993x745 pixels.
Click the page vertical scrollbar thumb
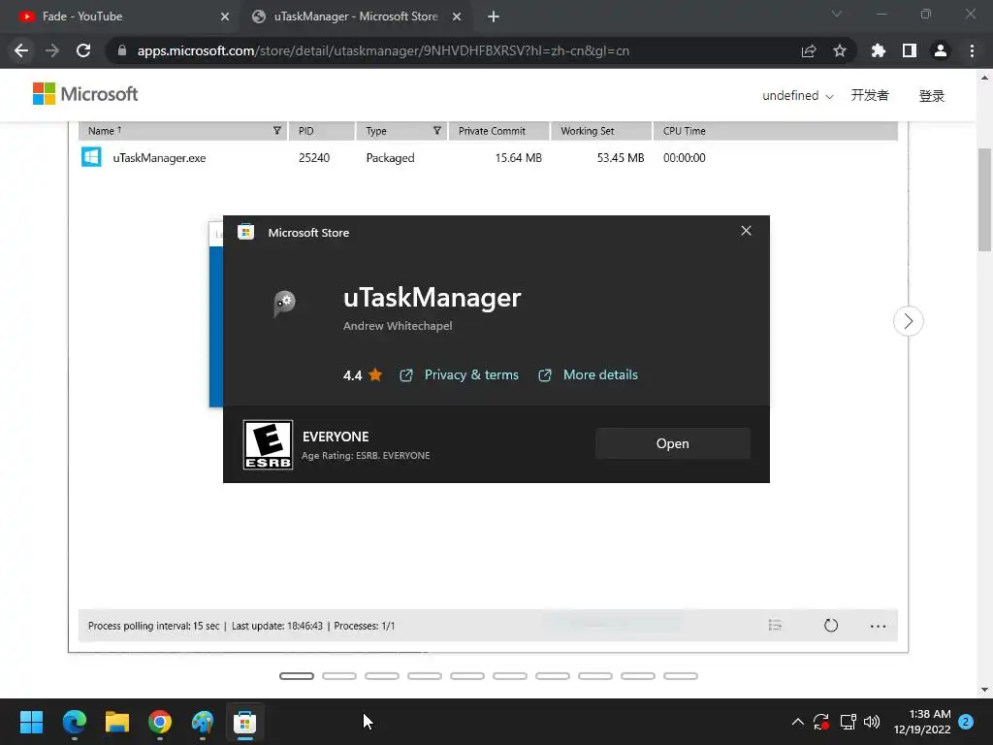984,200
